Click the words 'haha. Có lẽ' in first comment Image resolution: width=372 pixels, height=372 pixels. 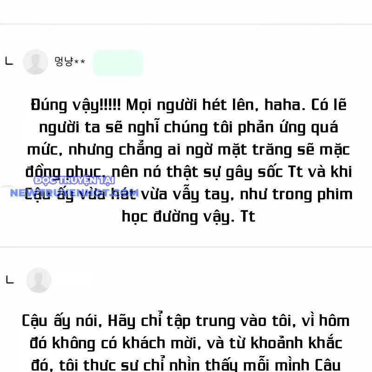click(x=306, y=105)
